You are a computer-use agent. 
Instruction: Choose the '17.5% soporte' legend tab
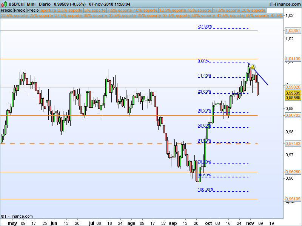pyautogui.click(x=226, y=11)
